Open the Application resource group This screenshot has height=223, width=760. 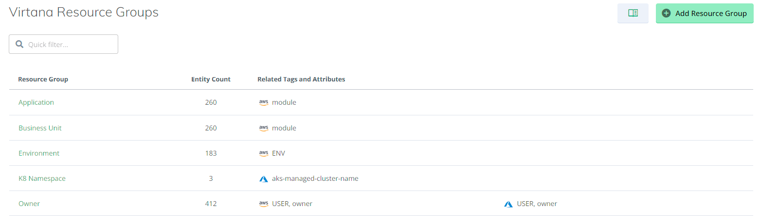pyautogui.click(x=36, y=102)
